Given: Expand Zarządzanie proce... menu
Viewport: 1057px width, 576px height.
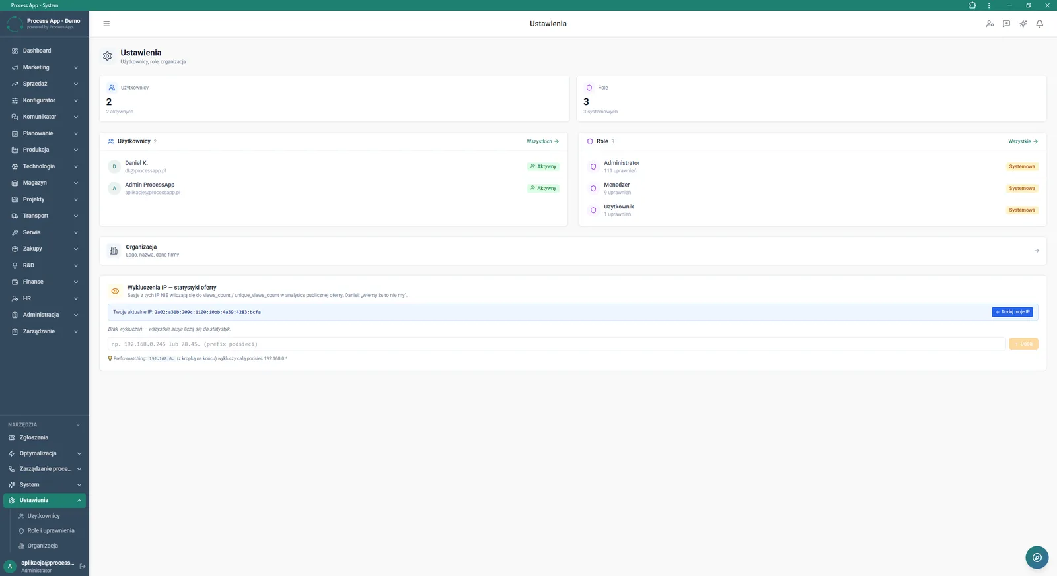Looking at the screenshot, I should pyautogui.click(x=44, y=469).
